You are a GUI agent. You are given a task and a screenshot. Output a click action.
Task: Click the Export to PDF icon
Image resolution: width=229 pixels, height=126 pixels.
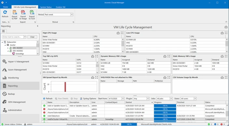pos(15,13)
